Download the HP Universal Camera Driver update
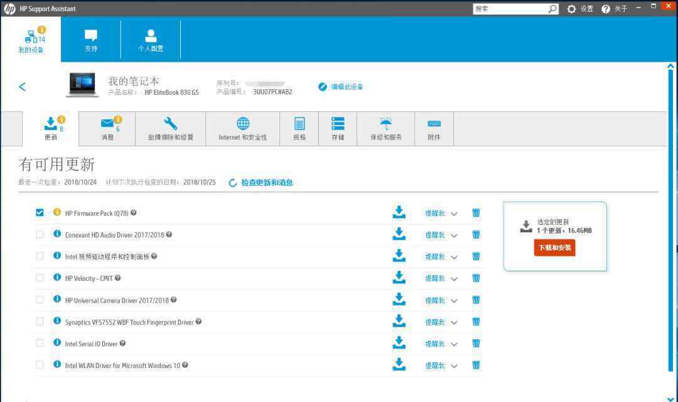Screen dimensions: 678x402 [x=399, y=300]
